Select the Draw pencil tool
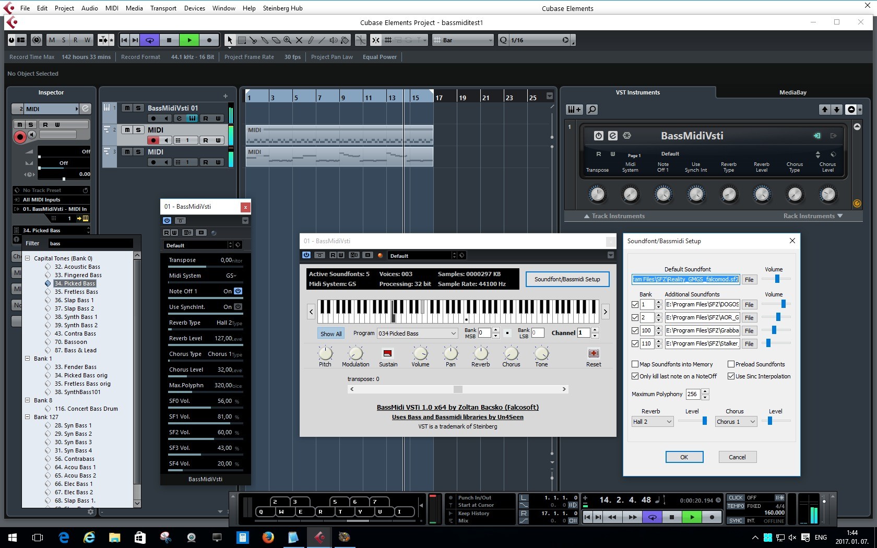The image size is (877, 548). [311, 40]
